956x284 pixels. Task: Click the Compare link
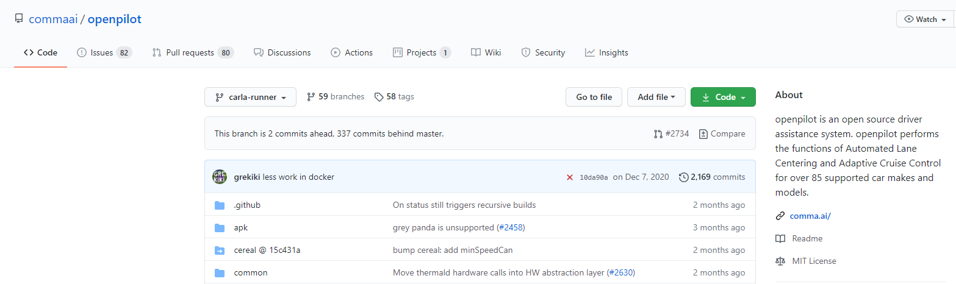722,133
